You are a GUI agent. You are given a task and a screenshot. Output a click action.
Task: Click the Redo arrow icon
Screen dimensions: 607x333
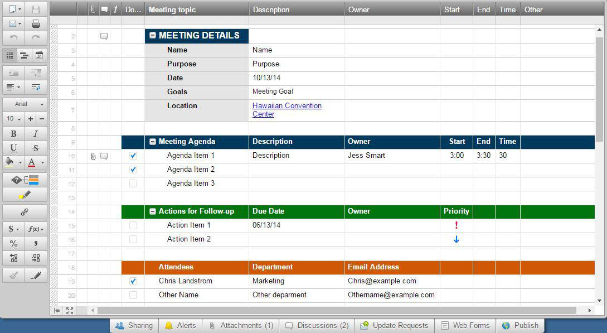click(36, 37)
